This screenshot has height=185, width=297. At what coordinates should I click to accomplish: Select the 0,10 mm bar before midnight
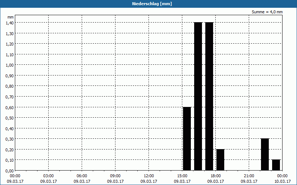tap(276, 165)
